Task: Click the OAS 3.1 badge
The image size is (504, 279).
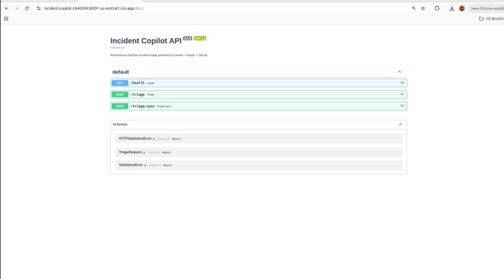Action: (199, 38)
